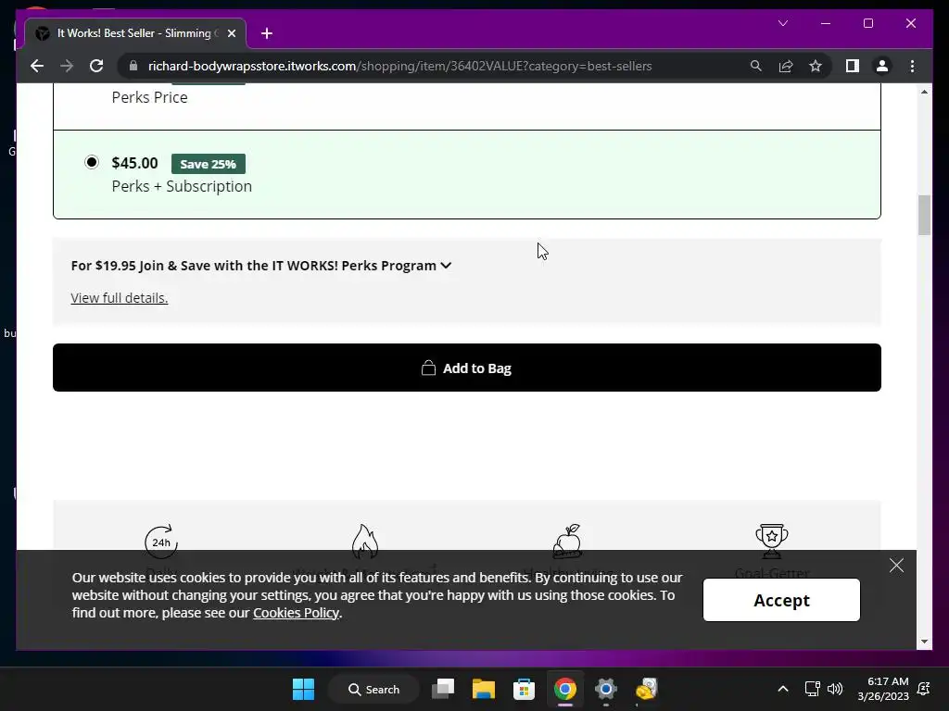949x711 pixels.
Task: Open the Chrome profile menu
Action: [882, 66]
